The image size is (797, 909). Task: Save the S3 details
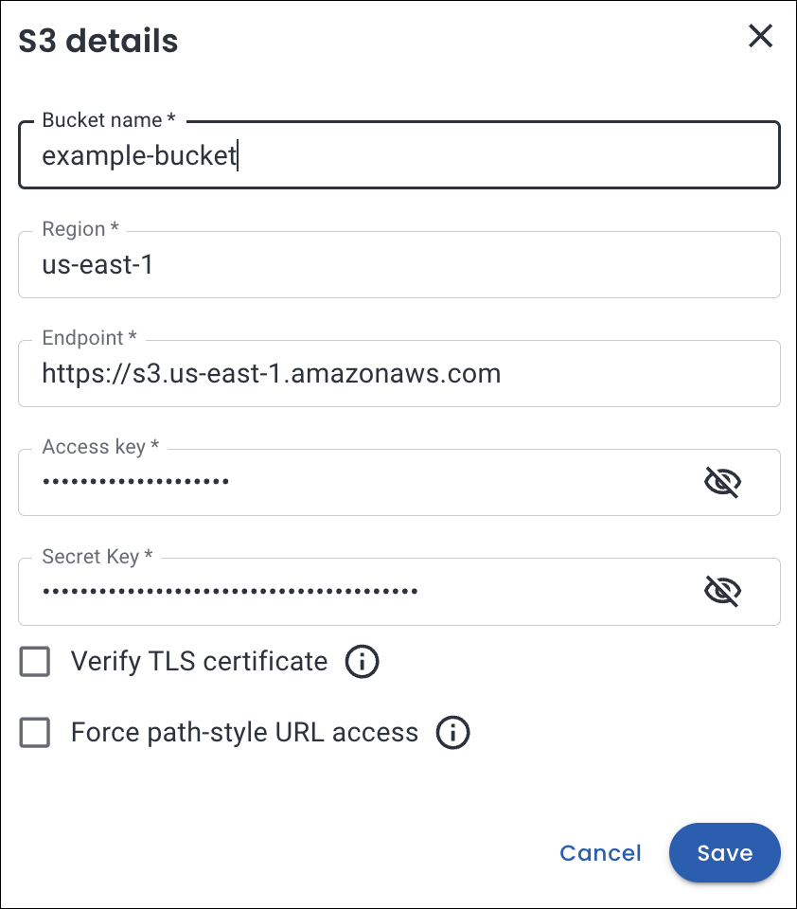[724, 853]
